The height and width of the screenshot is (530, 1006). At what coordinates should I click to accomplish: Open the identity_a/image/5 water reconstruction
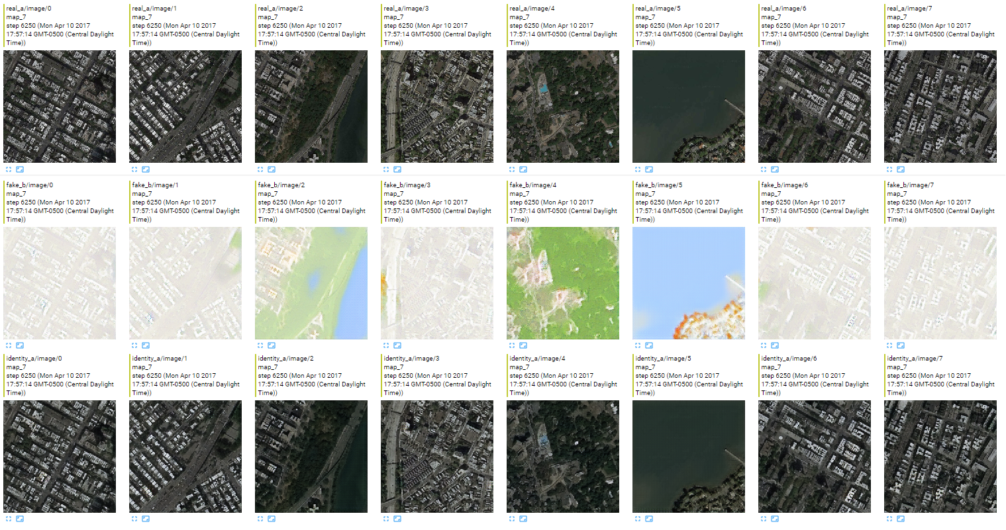pyautogui.click(x=689, y=457)
